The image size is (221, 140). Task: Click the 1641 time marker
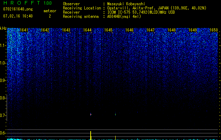pyautogui.click(x=24, y=30)
